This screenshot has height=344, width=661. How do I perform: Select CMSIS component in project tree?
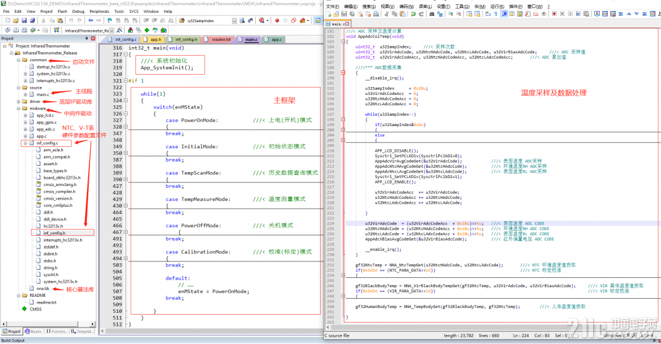[x=35, y=309]
